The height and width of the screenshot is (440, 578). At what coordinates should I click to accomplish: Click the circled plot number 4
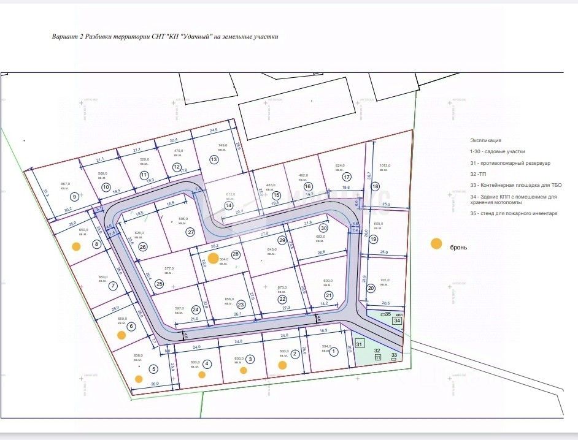207,364
